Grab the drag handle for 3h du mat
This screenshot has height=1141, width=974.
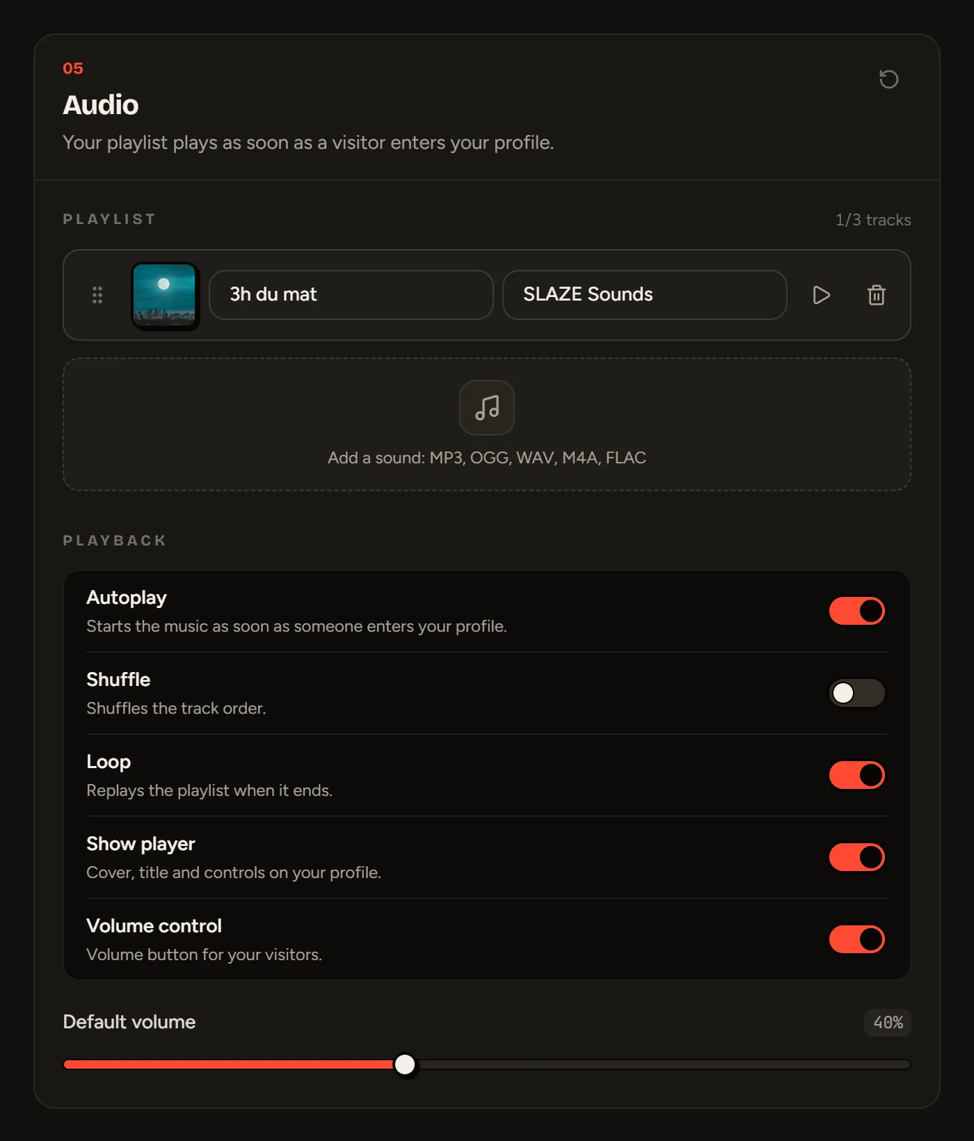coord(97,295)
